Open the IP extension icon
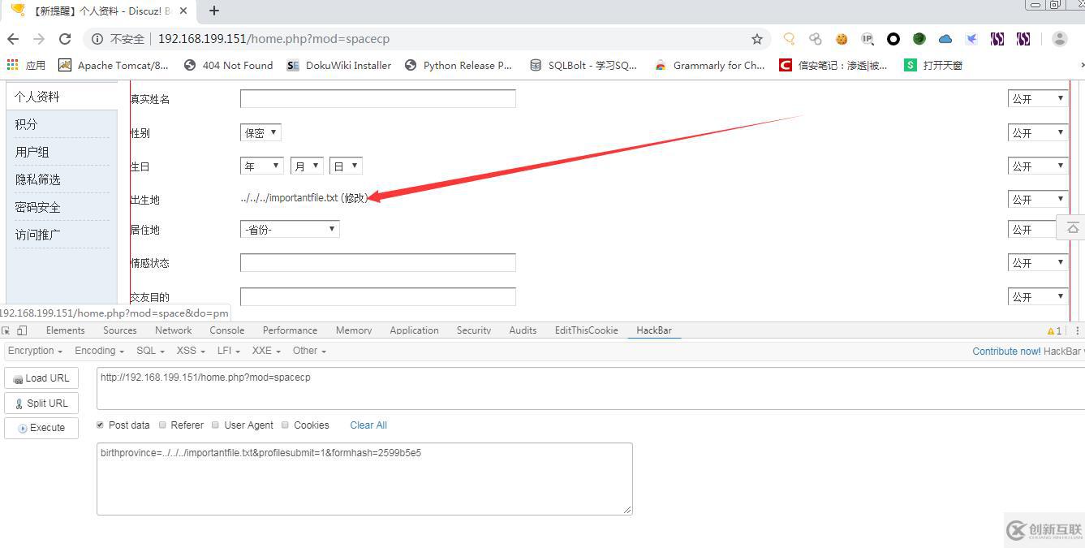This screenshot has height=548, width=1085. (x=868, y=39)
